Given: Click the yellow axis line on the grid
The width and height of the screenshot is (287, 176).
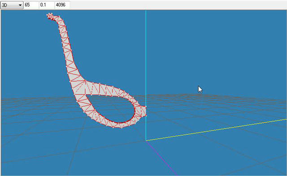Looking at the screenshot, I should click(216, 130).
